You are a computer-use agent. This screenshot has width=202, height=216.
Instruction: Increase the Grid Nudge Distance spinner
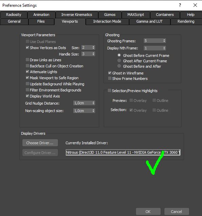93,102
